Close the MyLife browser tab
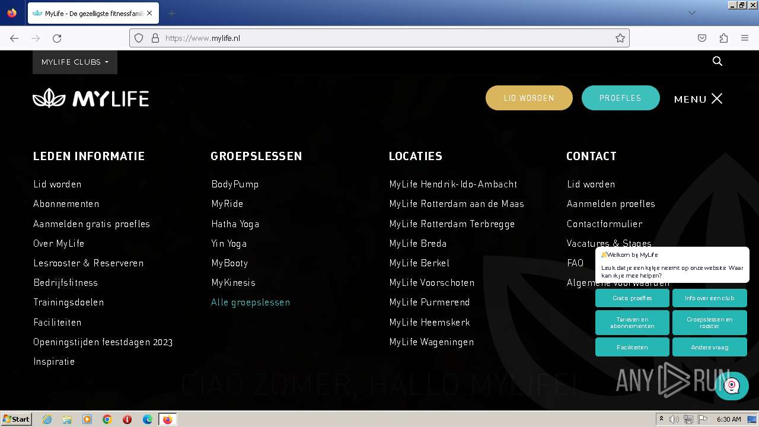Image resolution: width=759 pixels, height=427 pixels. point(149,13)
